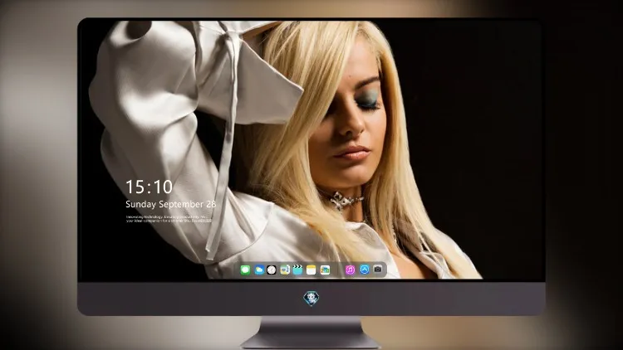Click the logo badge on the monitor chin
This screenshot has height=350, width=623.
pos(311,299)
